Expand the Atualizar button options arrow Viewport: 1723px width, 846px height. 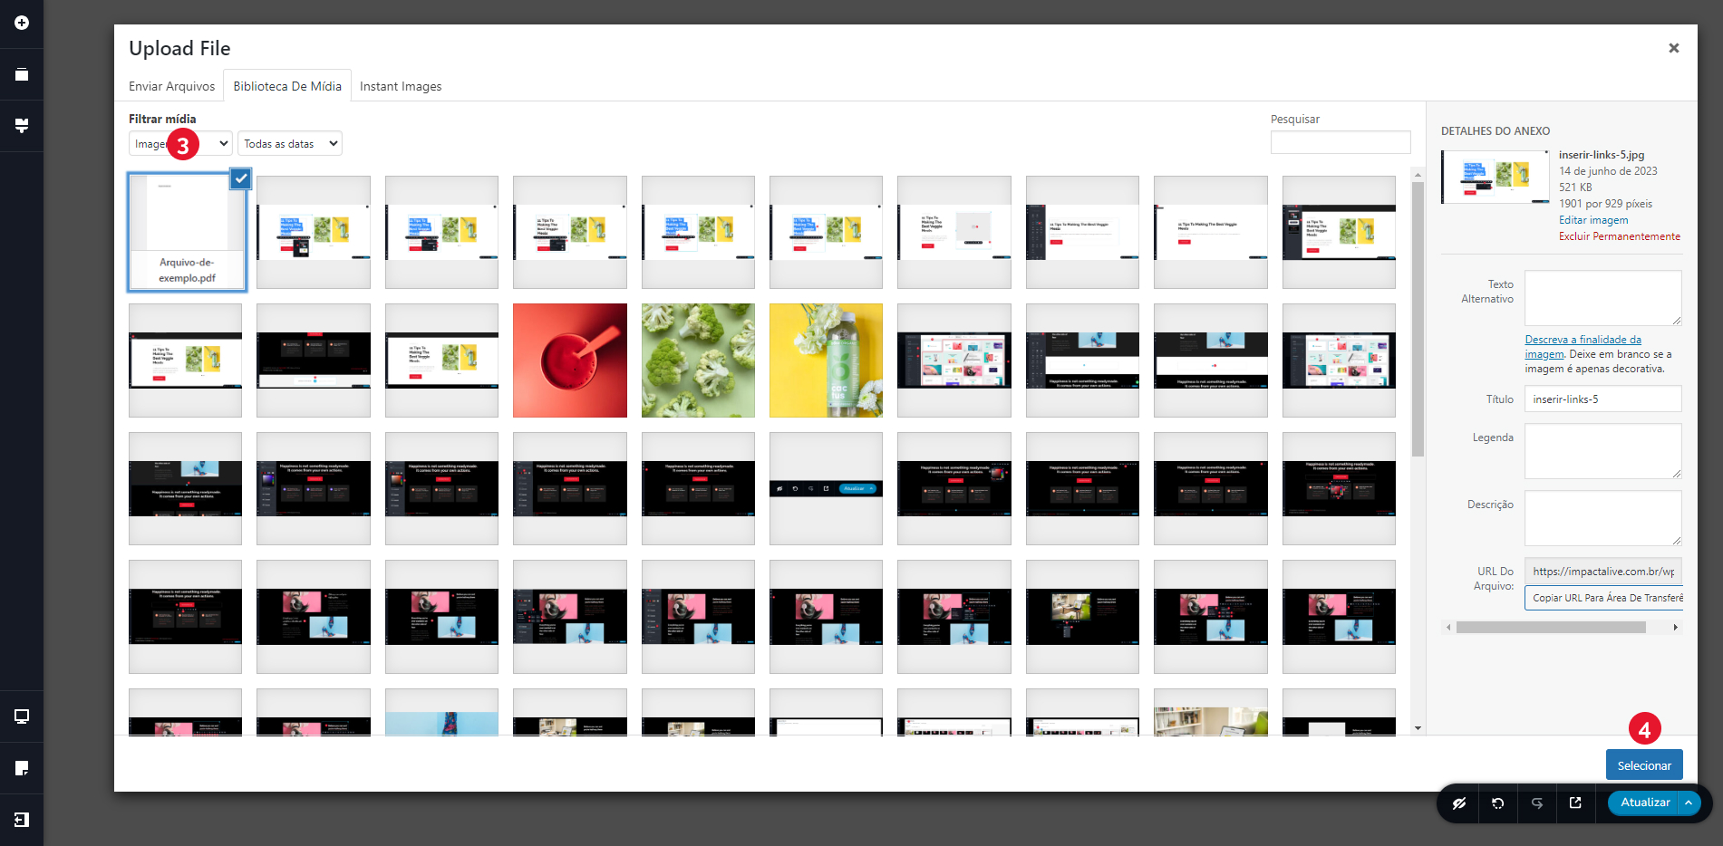1689,803
